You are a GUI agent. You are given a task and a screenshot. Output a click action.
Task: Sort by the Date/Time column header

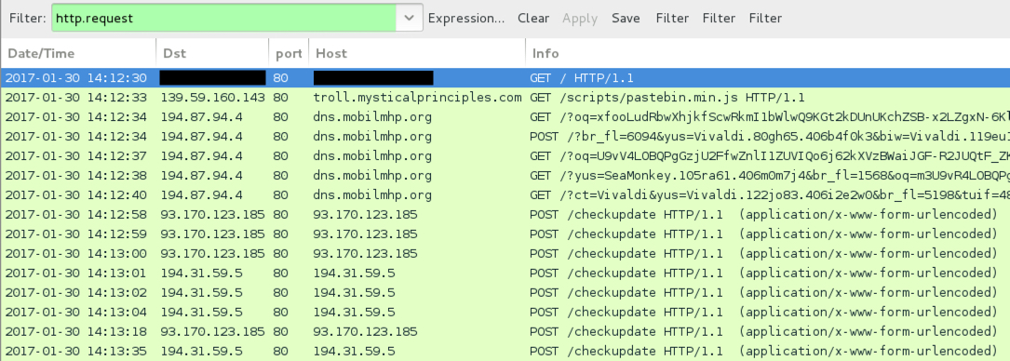78,53
